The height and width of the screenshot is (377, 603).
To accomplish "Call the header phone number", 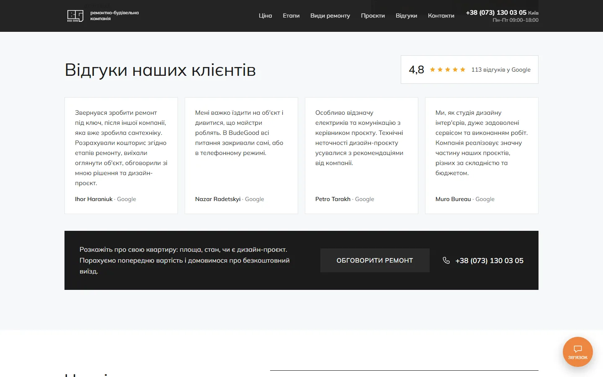I will 496,13.
